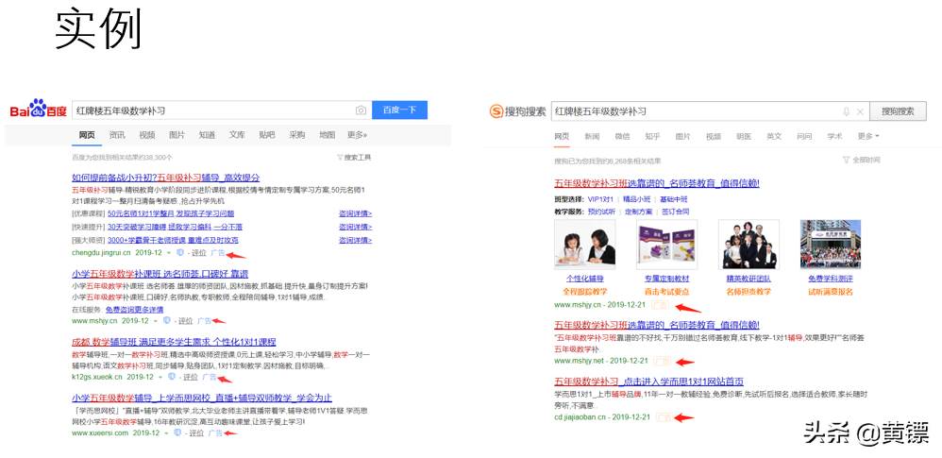This screenshot has width=942, height=458.
Task: Open 精英教研团队 team photo thumbnail
Action: (749, 244)
